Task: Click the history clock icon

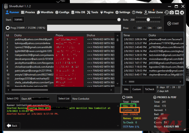Action: click(x=167, y=13)
